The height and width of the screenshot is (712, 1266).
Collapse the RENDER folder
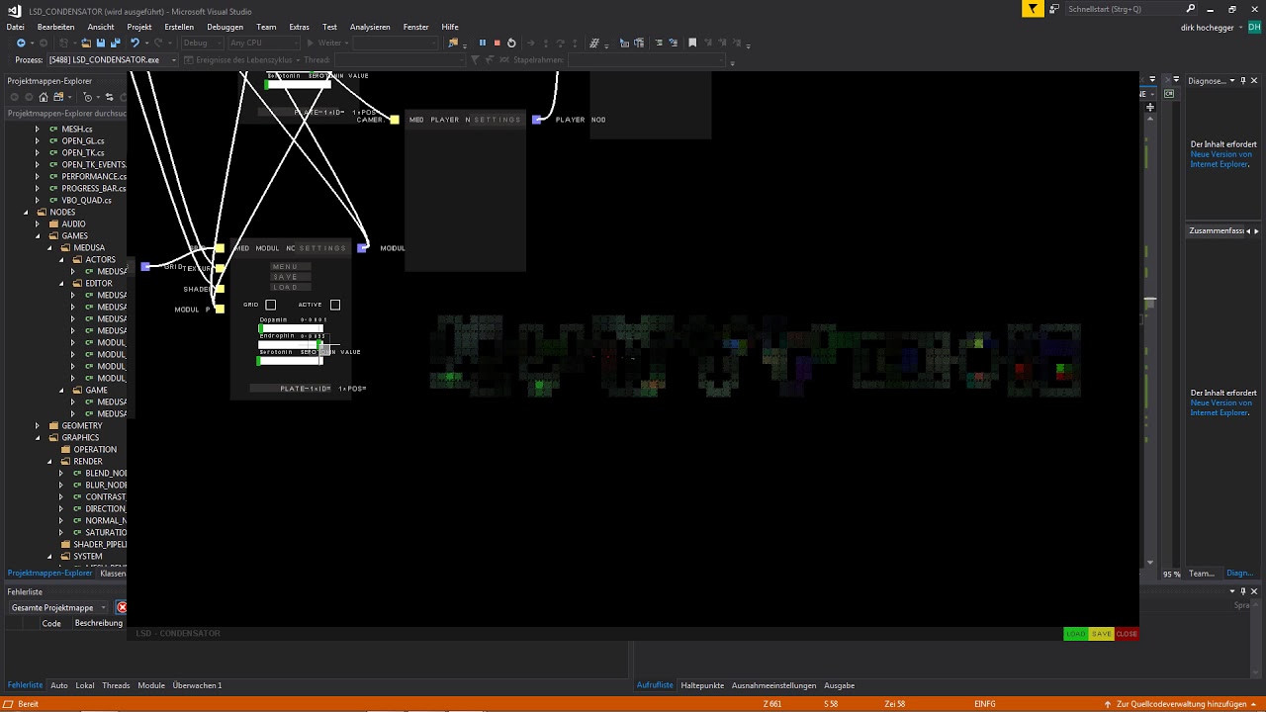50,462
